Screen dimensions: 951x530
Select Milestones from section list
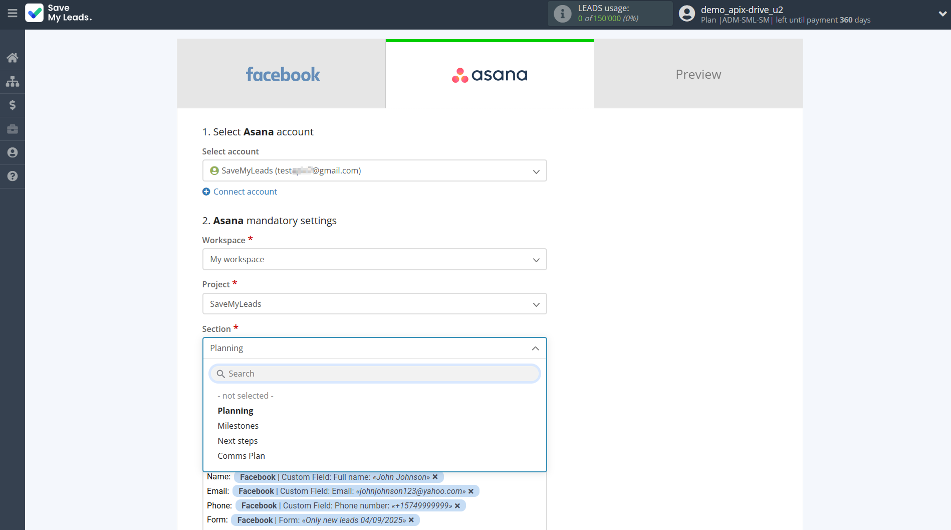tap(238, 426)
